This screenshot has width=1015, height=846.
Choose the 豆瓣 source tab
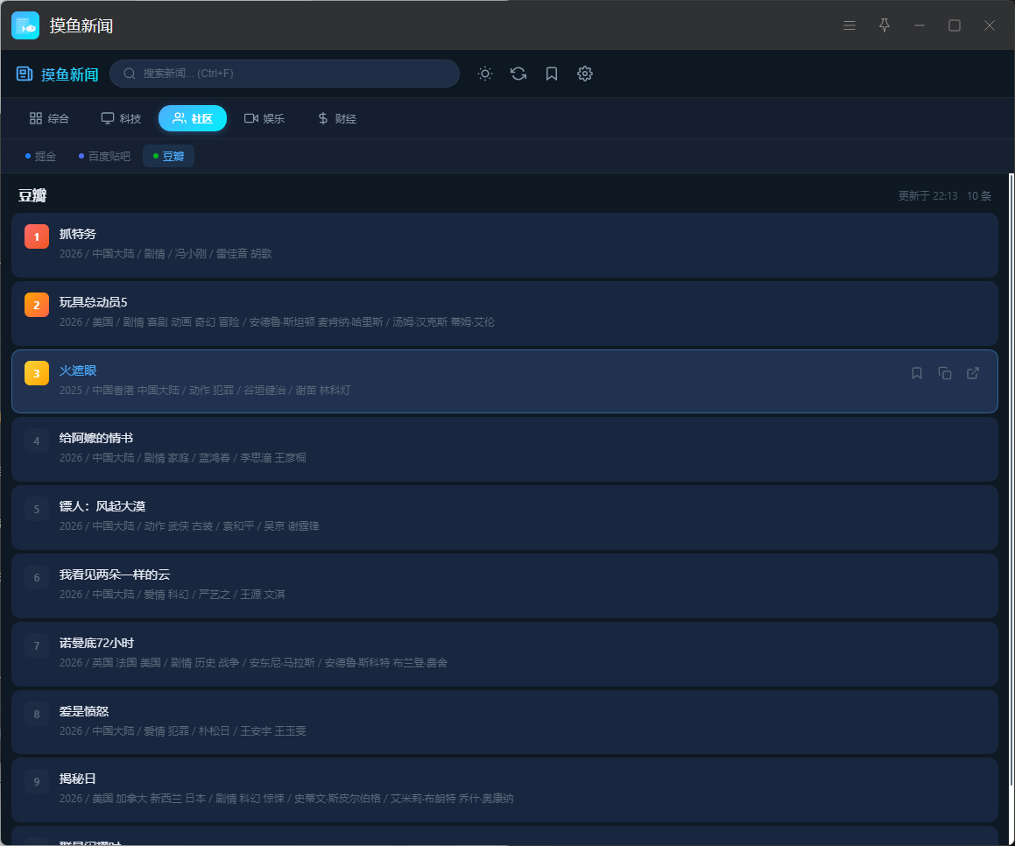(168, 156)
